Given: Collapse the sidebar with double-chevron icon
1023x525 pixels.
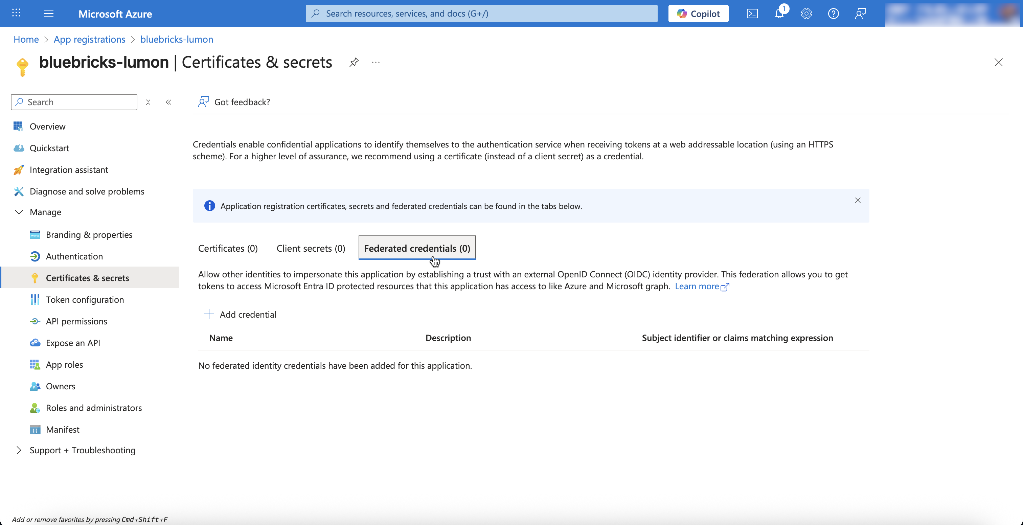Looking at the screenshot, I should pos(168,102).
